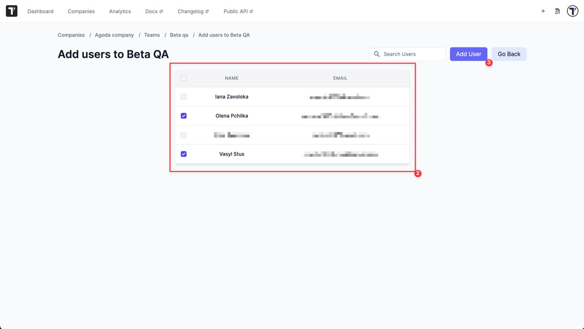Uncheck the checkbox for Vasyl Stus

pos(183,154)
